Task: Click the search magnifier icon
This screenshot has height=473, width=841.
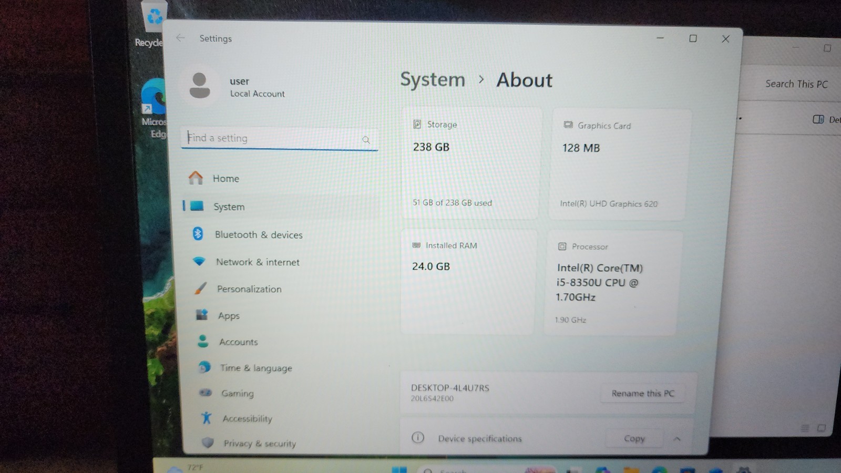Action: tap(366, 140)
